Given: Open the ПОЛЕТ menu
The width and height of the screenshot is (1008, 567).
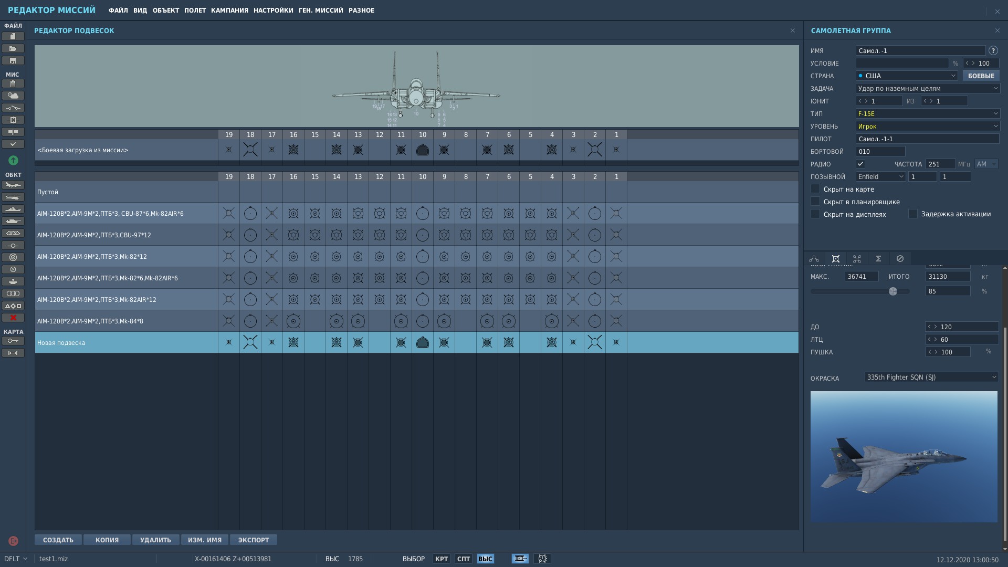Looking at the screenshot, I should (x=195, y=10).
